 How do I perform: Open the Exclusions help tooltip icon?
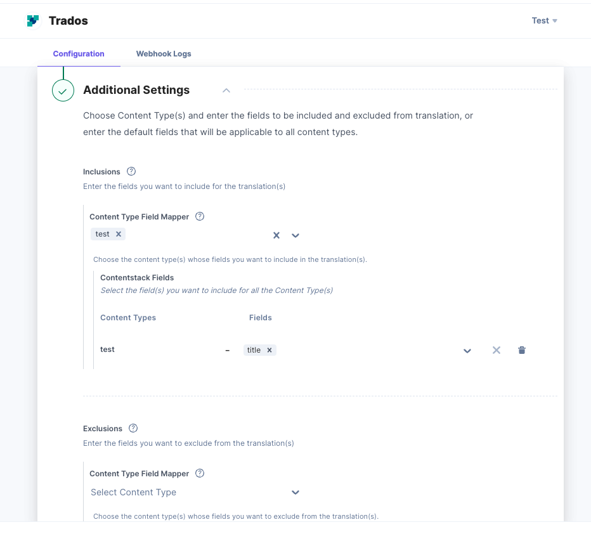pyautogui.click(x=133, y=428)
